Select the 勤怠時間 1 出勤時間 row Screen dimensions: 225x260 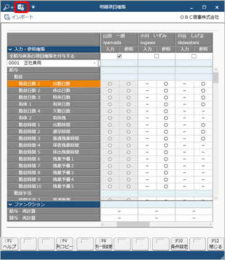pyautogui.click(x=53, y=125)
